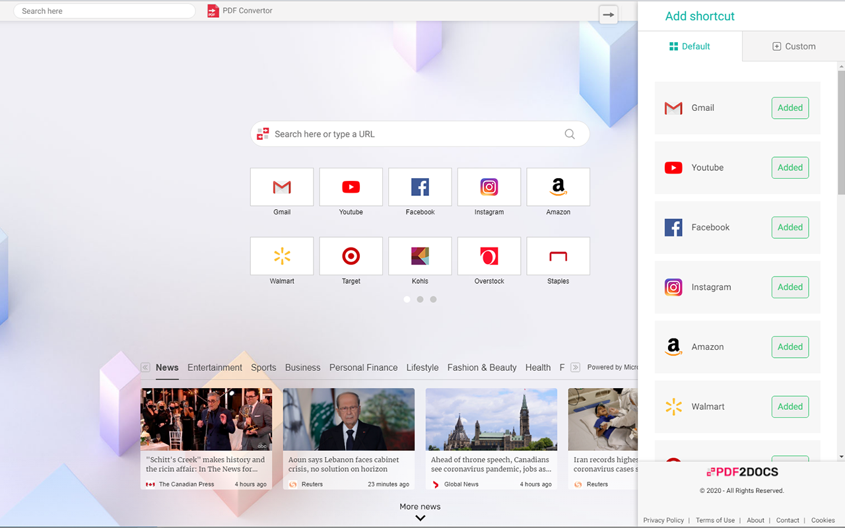Open the Target shortcut icon
Image resolution: width=845 pixels, height=528 pixels.
[x=351, y=255]
